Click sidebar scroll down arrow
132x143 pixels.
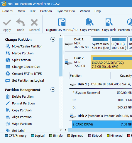61,130
